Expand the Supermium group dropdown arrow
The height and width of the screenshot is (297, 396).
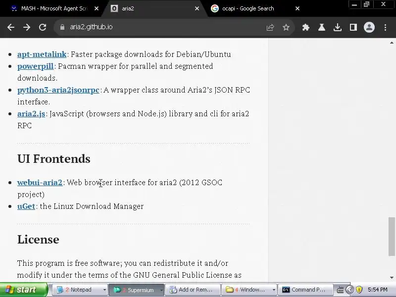pos(161,290)
